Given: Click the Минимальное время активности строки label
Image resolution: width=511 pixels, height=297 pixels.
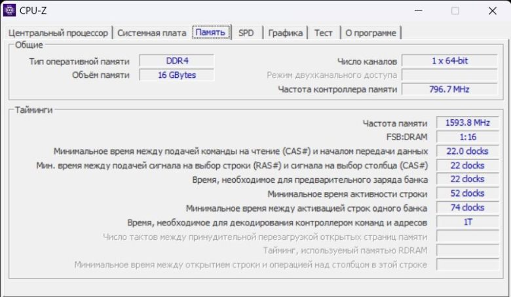Looking at the screenshot, I should click(347, 194).
